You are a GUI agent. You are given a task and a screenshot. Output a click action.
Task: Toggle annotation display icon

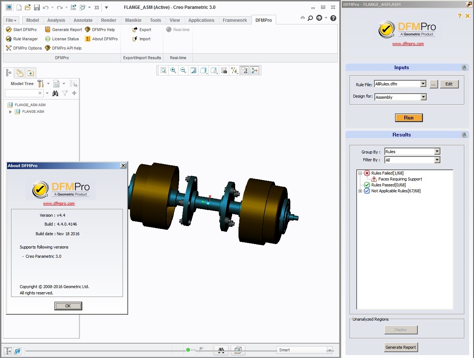[244, 70]
